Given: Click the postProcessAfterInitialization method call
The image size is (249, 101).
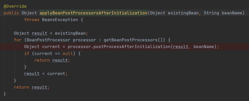Looking at the screenshot, I should pyautogui.click(x=132, y=47).
